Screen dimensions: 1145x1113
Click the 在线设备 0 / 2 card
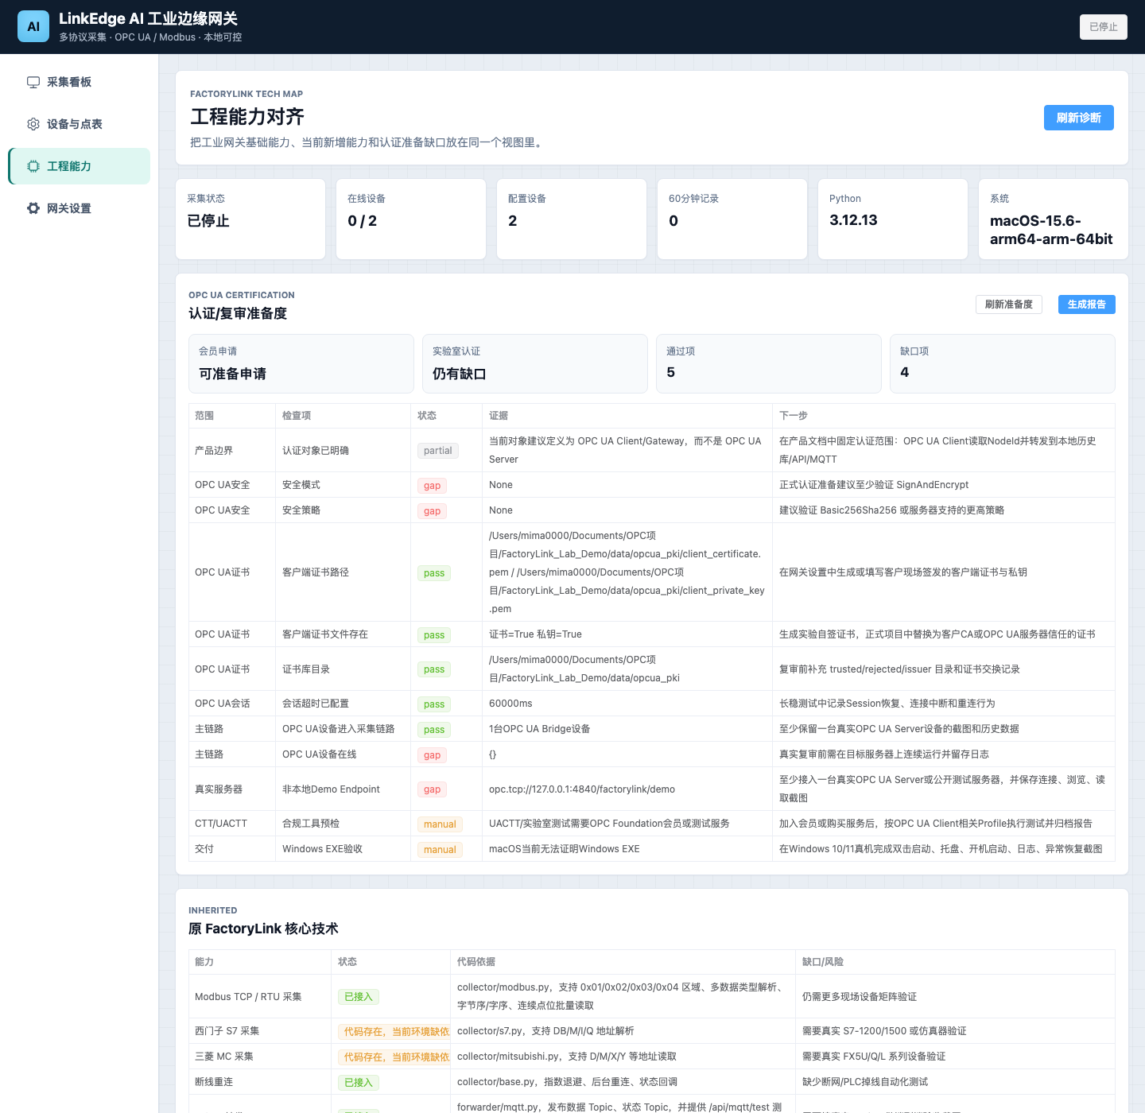click(411, 219)
